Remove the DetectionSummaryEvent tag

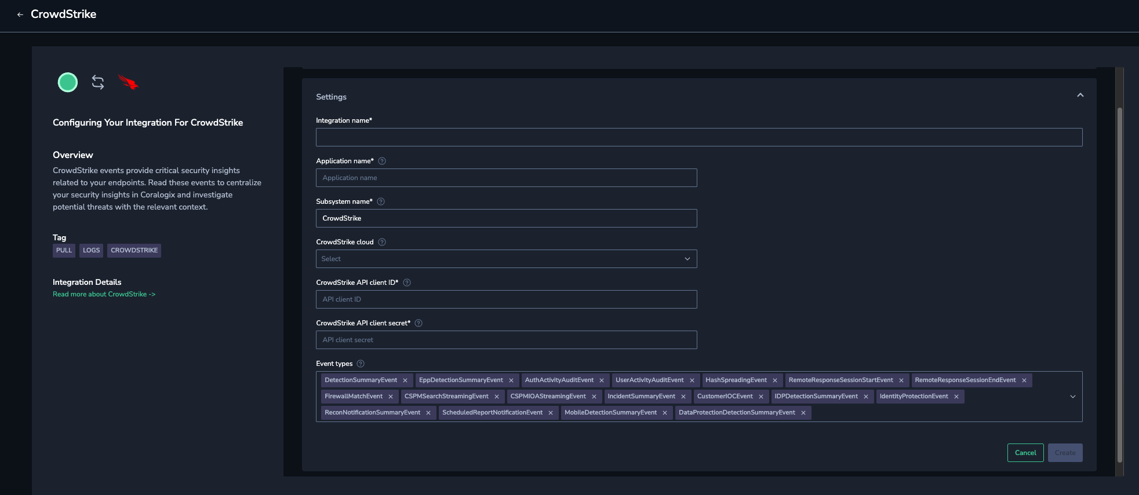[x=405, y=380]
